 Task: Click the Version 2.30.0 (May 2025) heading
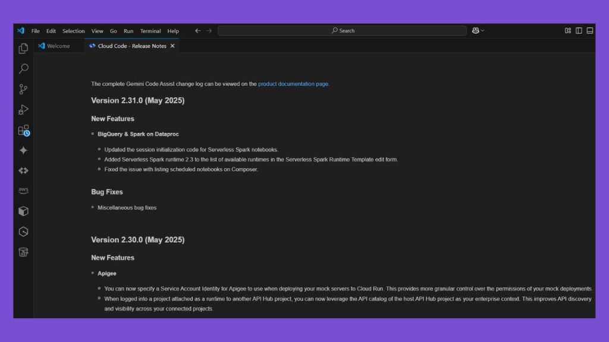[138, 240]
